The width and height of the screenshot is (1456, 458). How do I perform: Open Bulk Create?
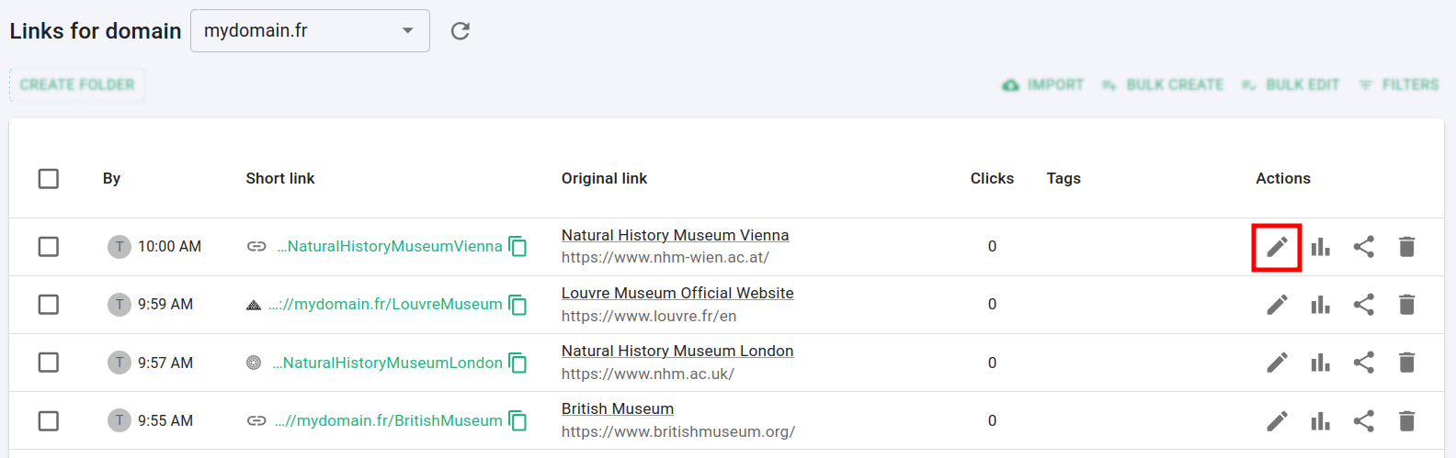coord(1164,84)
